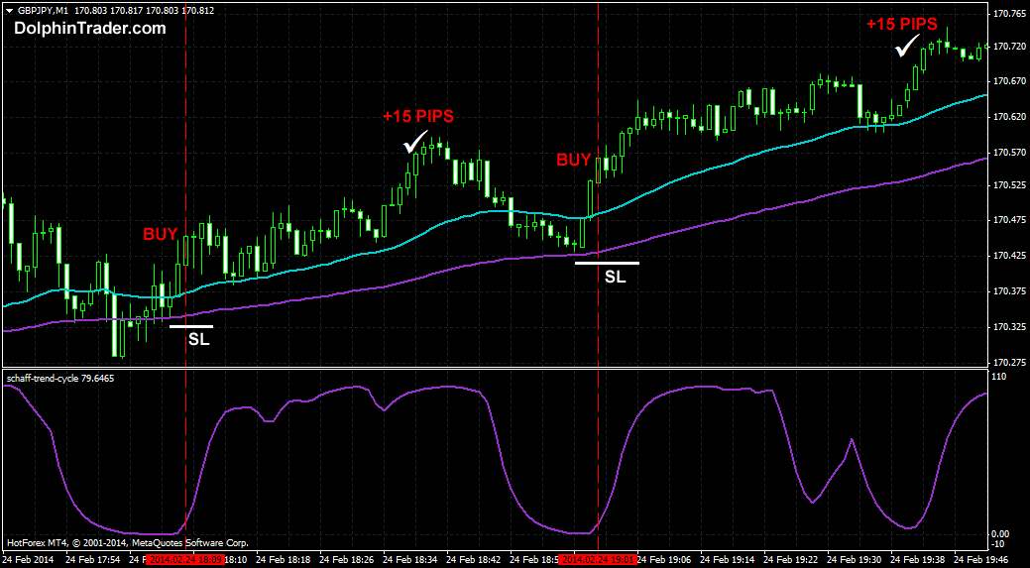Click the DolphinTrader.com watermark text
The height and width of the screenshot is (568, 1030).
point(89,29)
